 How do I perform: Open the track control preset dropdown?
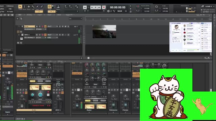76,19
